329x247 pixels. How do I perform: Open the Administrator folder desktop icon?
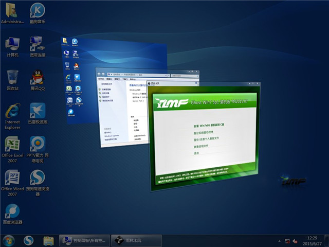(12, 11)
